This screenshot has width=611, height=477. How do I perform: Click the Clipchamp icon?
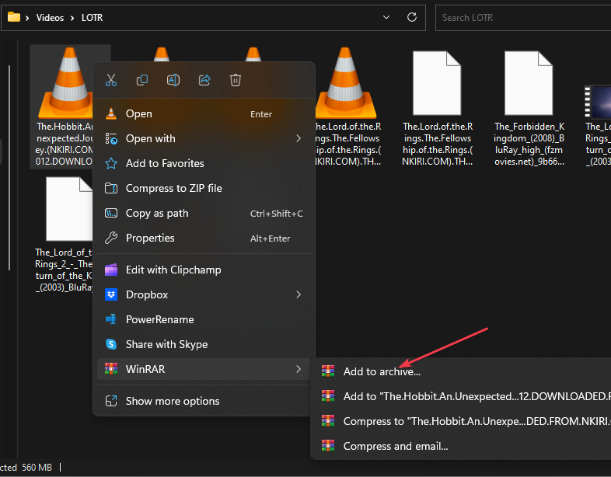[x=111, y=270]
